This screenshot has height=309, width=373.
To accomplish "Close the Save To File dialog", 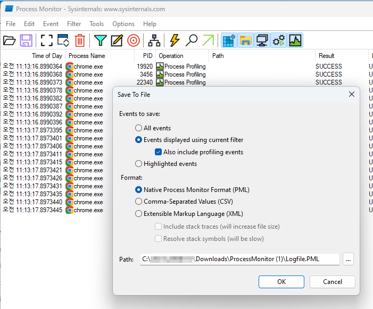I will pyautogui.click(x=352, y=94).
